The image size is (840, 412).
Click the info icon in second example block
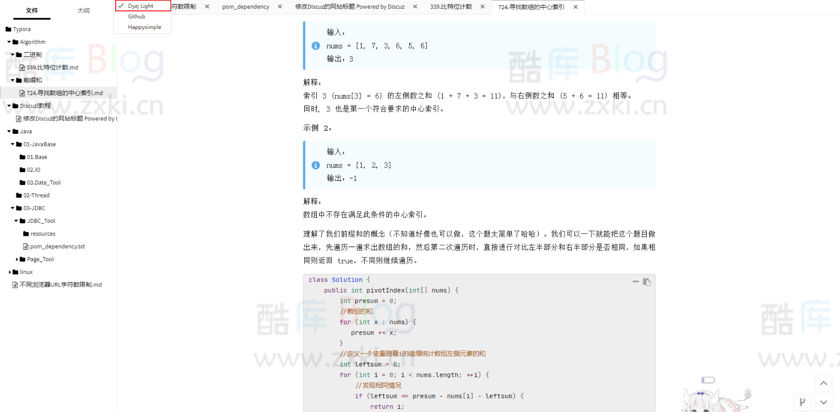click(316, 165)
